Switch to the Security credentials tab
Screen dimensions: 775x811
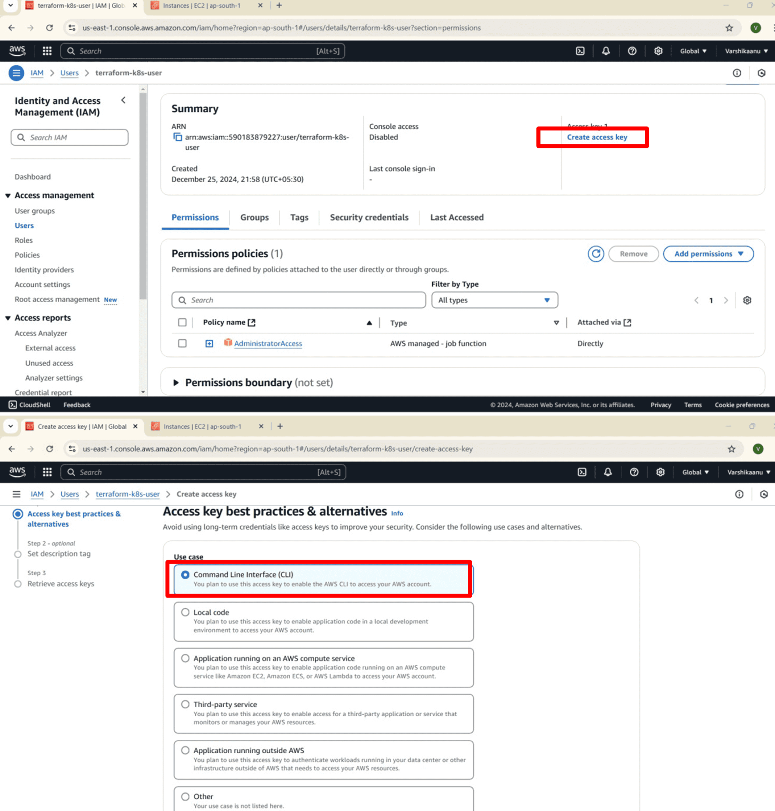click(x=369, y=217)
